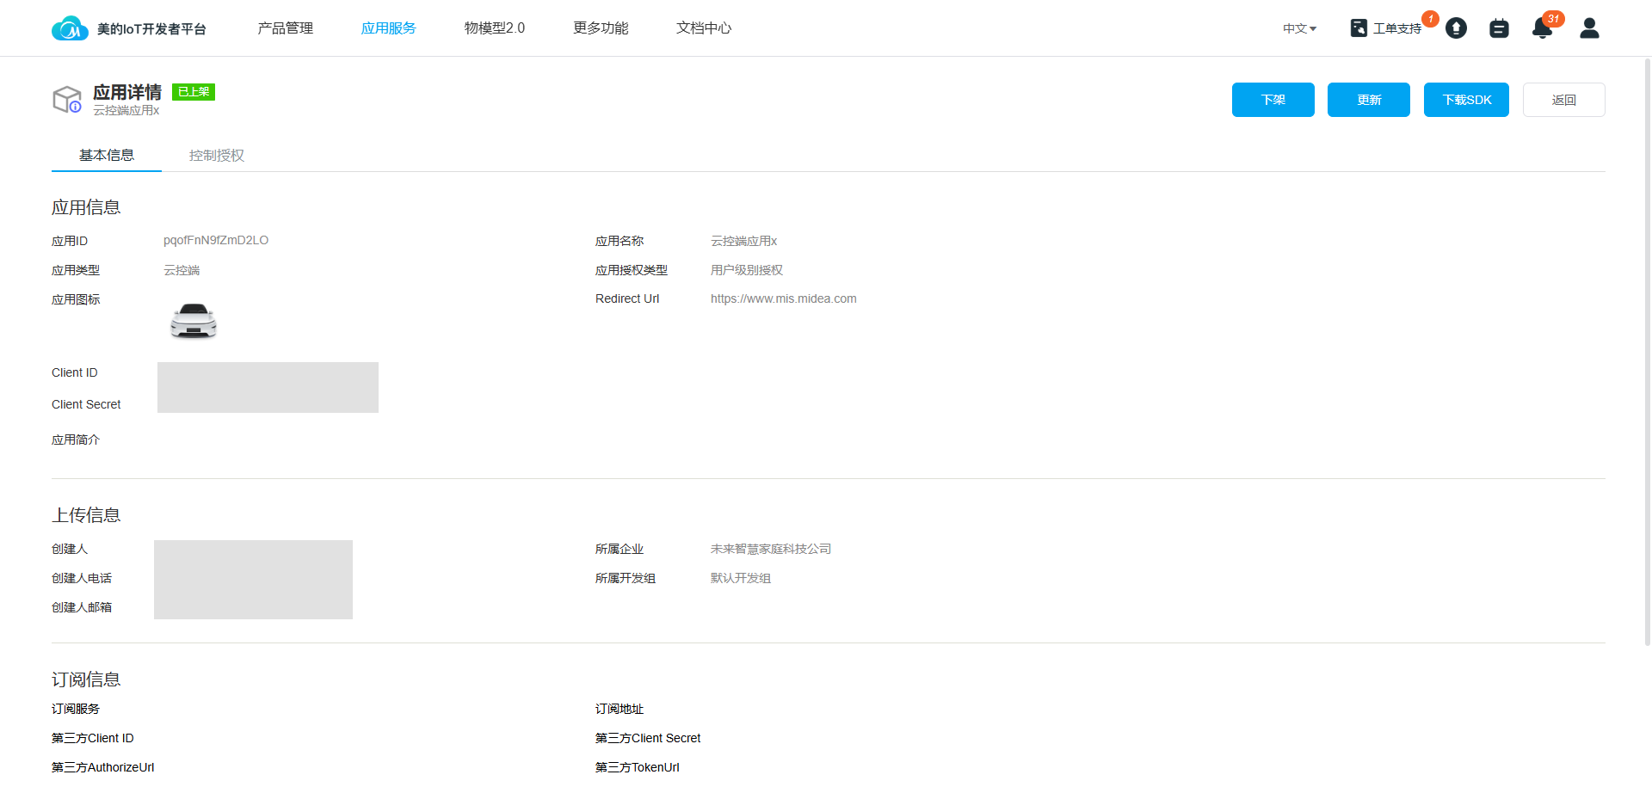
Task: Expand the 中文 language dropdown
Action: (x=1299, y=28)
